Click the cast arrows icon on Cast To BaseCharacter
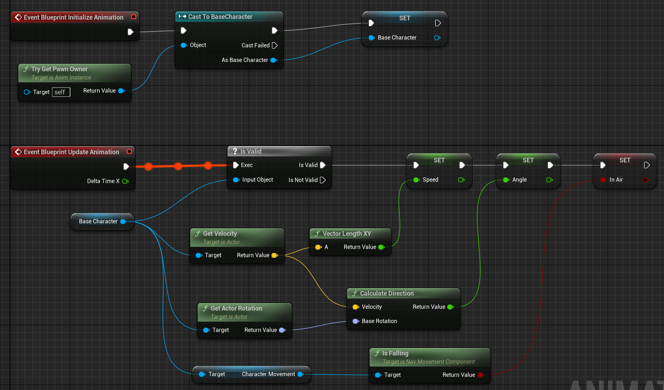 182,16
